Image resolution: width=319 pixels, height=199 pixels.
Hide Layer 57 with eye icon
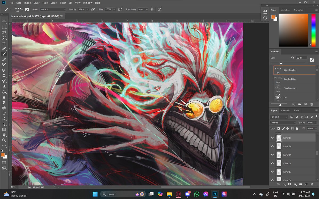tap(272, 172)
